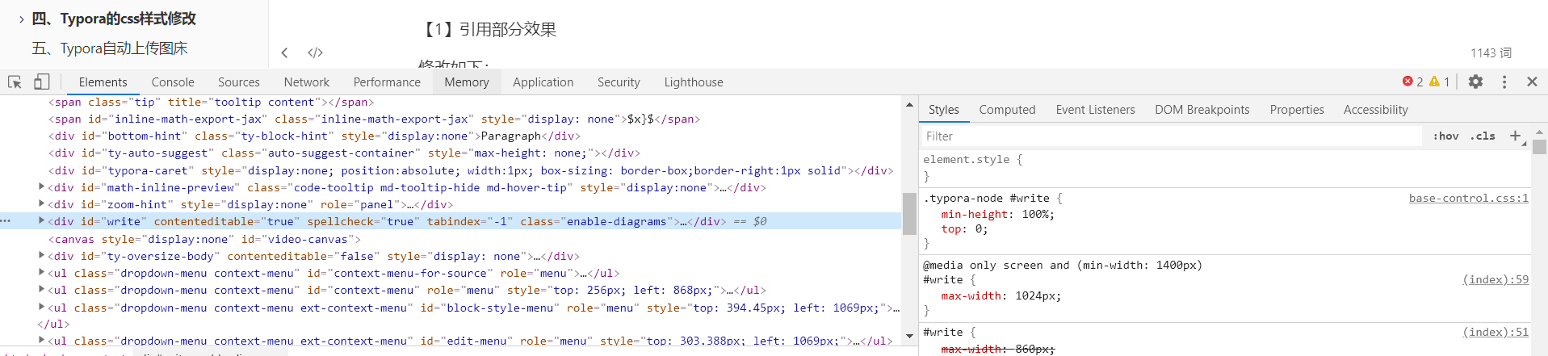Open the Application tab

click(543, 82)
